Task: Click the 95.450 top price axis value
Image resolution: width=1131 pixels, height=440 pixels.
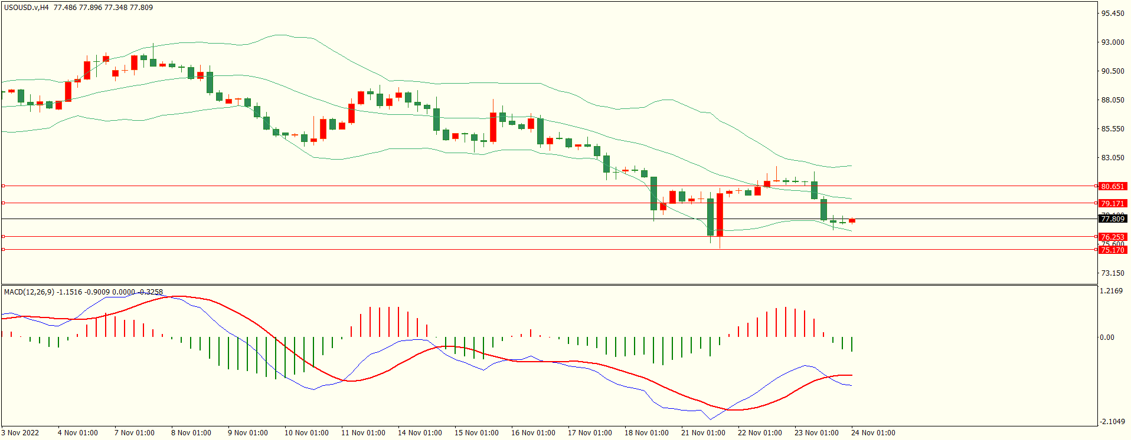Action: [x=1112, y=14]
